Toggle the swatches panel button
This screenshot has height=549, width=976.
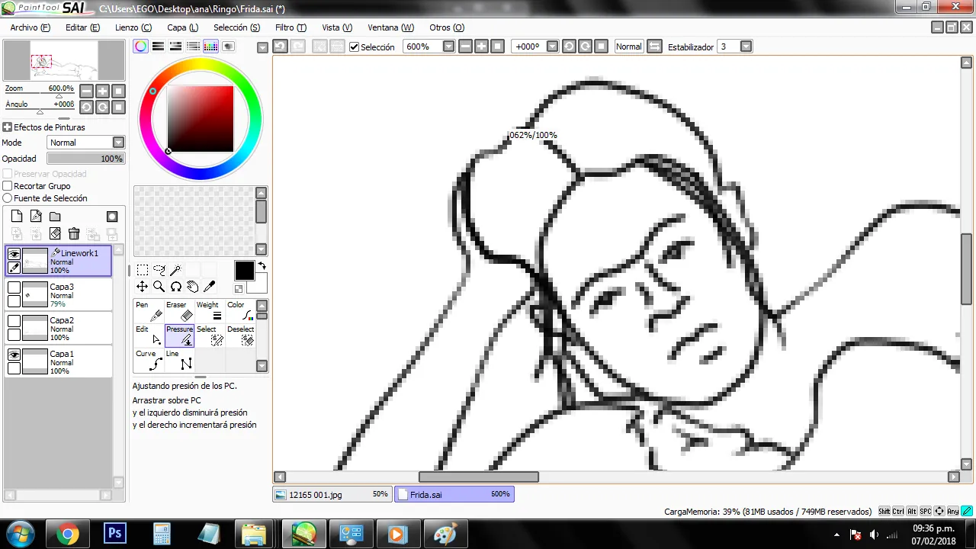(x=211, y=47)
